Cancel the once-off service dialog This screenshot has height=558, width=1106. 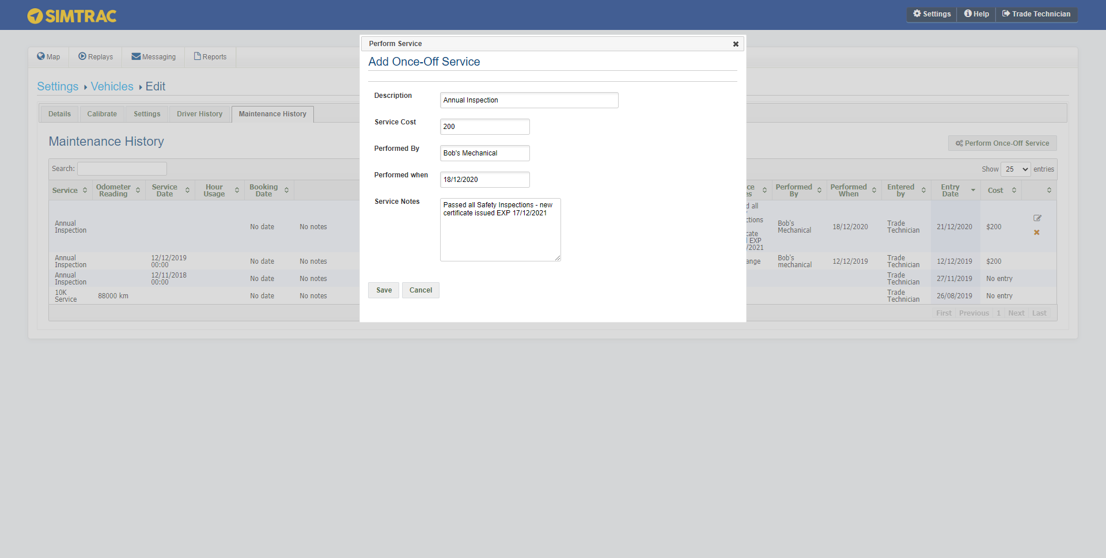[x=421, y=290]
